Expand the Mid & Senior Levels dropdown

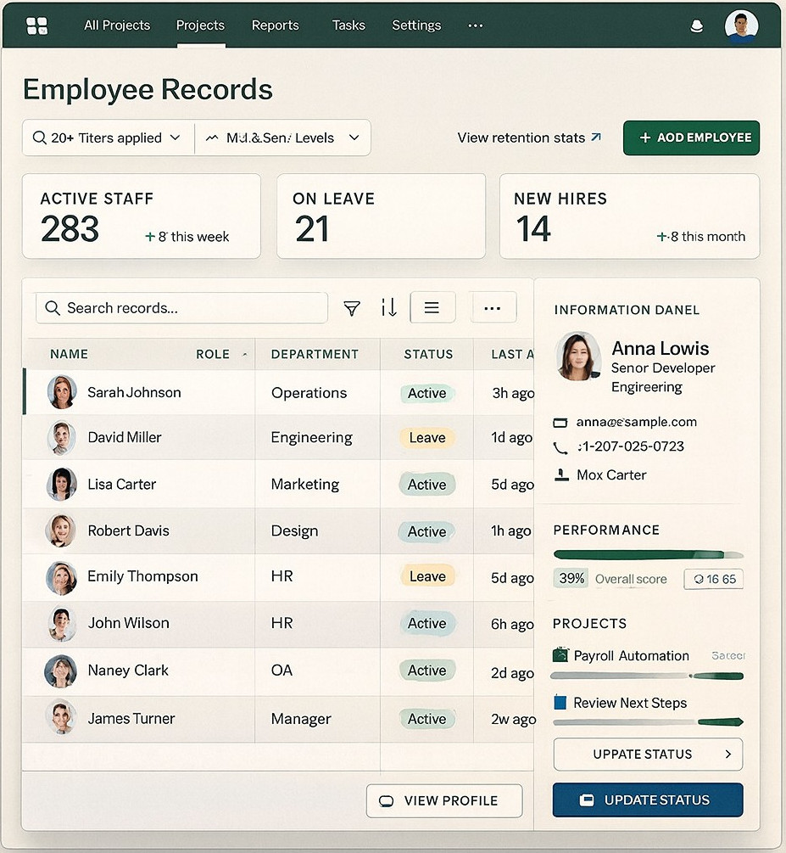click(283, 137)
